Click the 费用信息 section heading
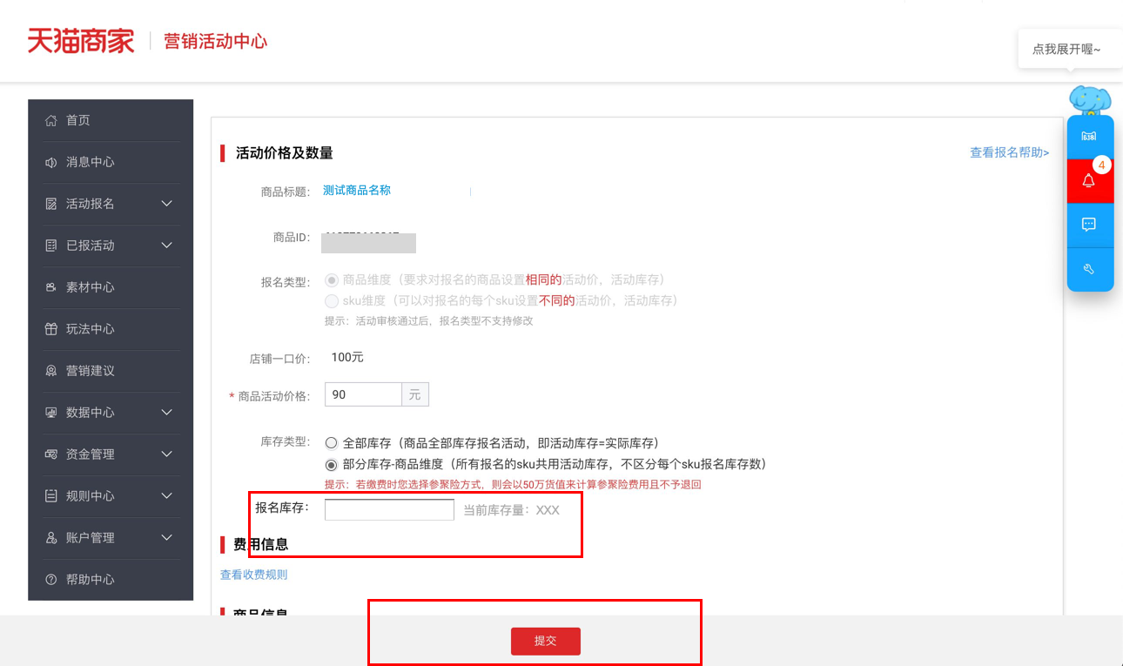 [x=260, y=545]
